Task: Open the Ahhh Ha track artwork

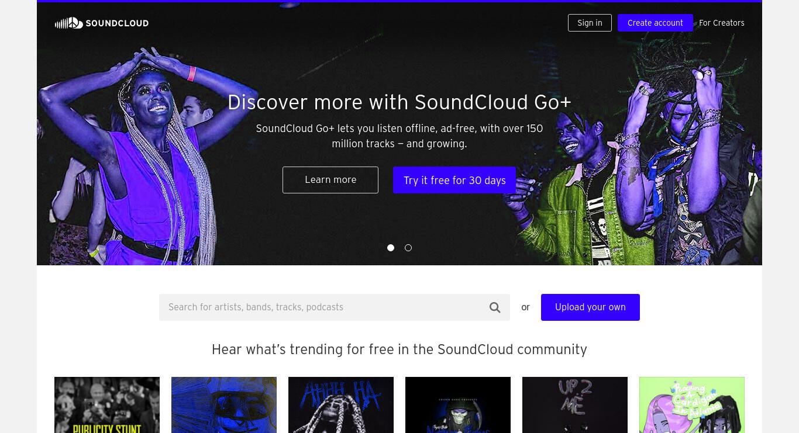Action: click(341, 405)
